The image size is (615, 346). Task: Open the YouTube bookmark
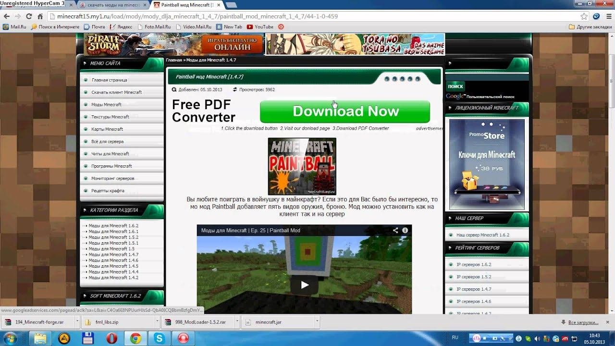260,27
